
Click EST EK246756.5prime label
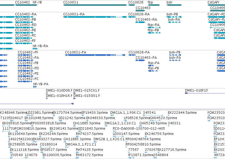(159, 134)
